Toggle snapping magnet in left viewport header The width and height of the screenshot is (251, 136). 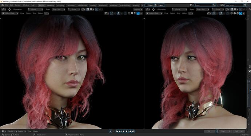pyautogui.click(x=88, y=9)
